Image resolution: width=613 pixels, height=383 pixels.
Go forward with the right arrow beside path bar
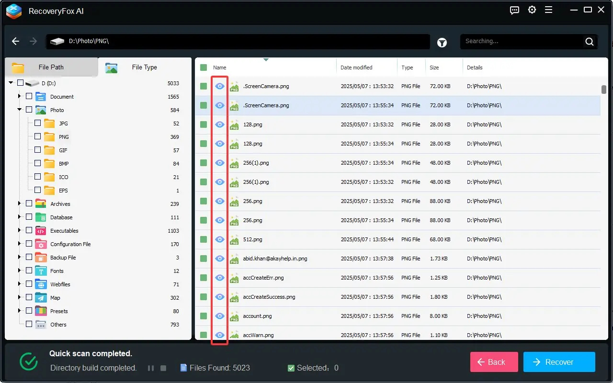pos(33,41)
